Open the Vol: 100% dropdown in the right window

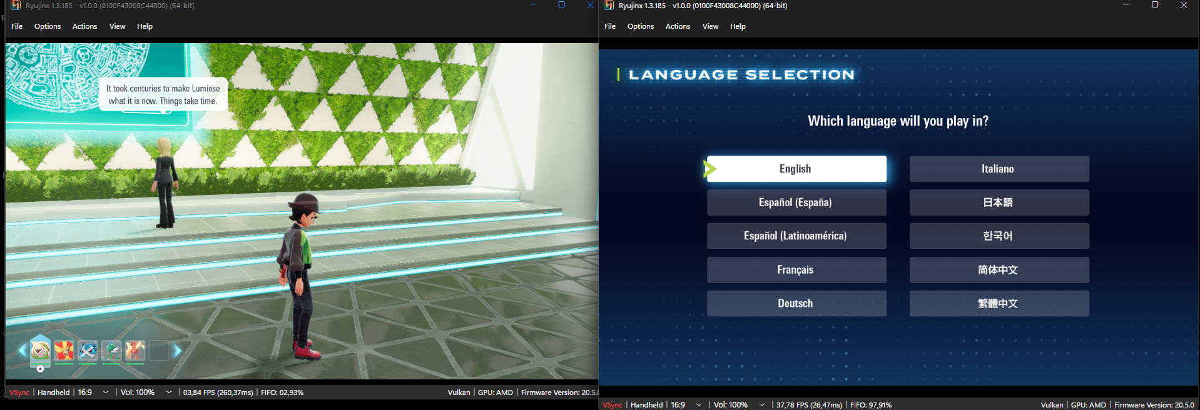[739, 405]
